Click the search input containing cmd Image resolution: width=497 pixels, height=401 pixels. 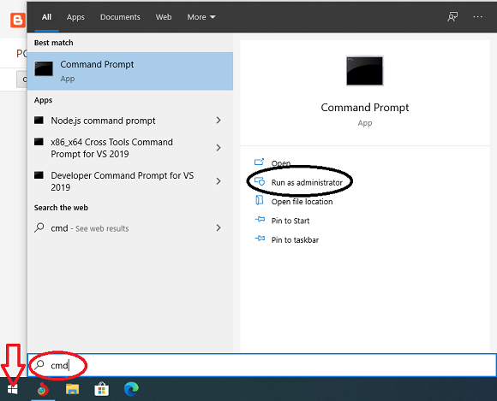262,365
